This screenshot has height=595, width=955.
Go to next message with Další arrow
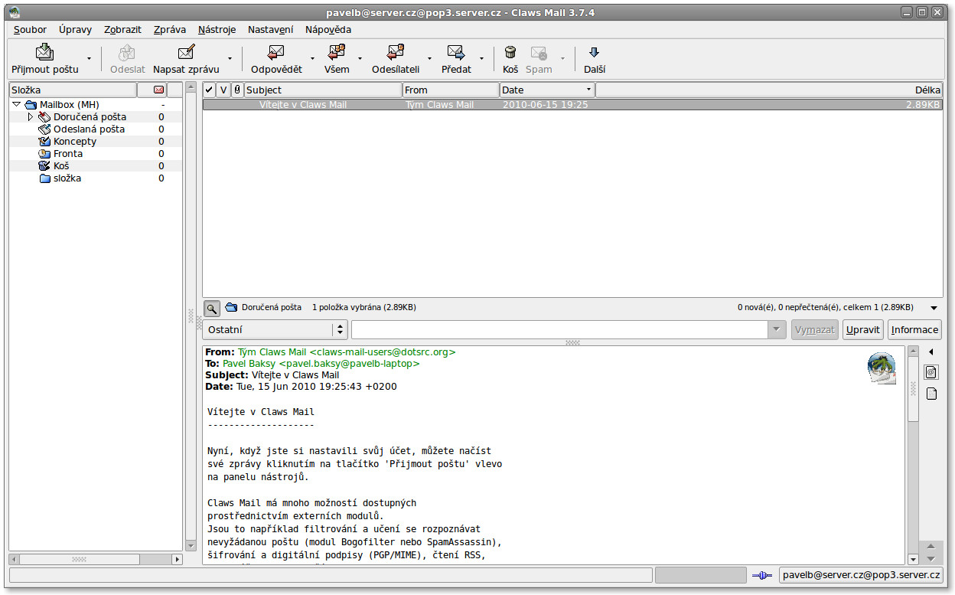594,53
